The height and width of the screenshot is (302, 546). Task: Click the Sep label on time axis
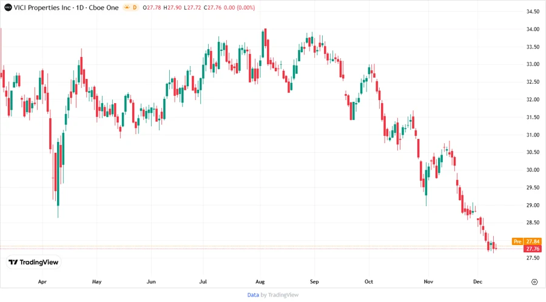314,281
